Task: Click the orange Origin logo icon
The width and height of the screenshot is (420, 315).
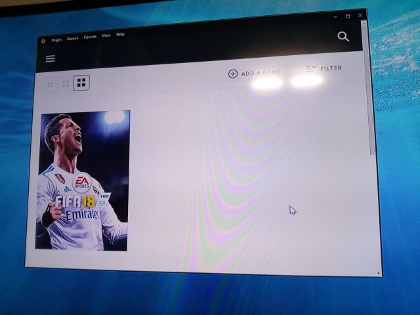Action: pos(43,41)
